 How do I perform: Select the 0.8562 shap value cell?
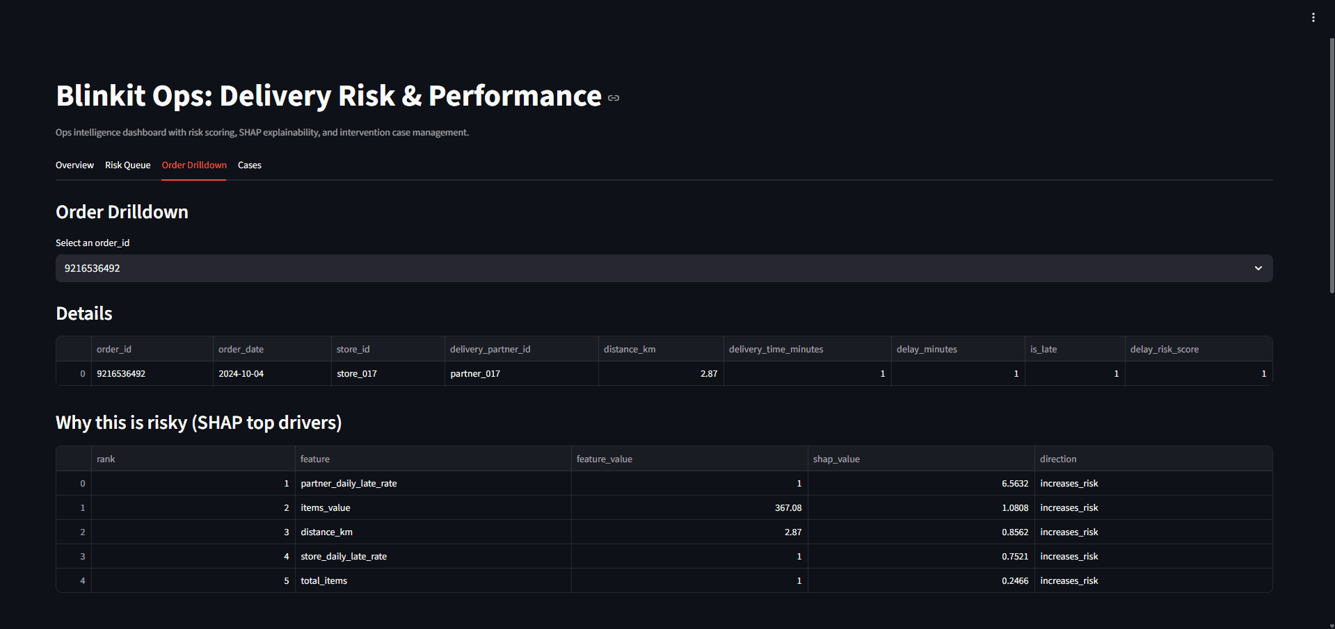[921, 532]
